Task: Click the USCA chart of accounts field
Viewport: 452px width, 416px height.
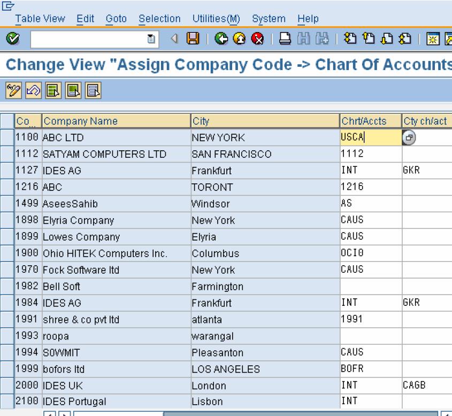Action: click(370, 137)
